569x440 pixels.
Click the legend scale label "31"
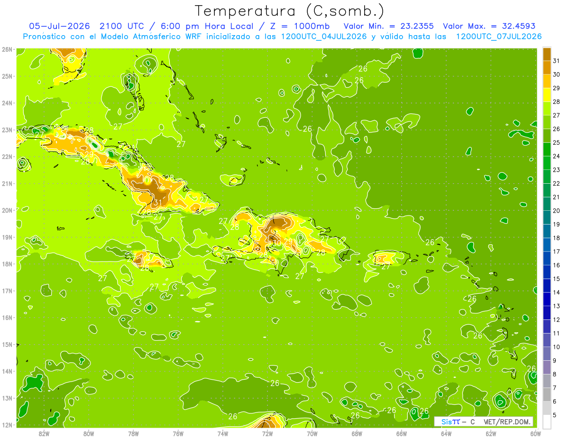(x=556, y=61)
